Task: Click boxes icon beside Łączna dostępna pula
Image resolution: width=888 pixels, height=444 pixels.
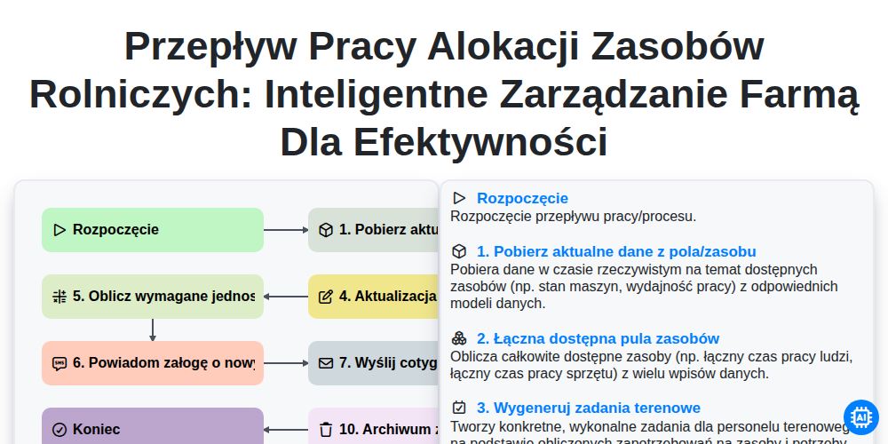Action: (459, 338)
